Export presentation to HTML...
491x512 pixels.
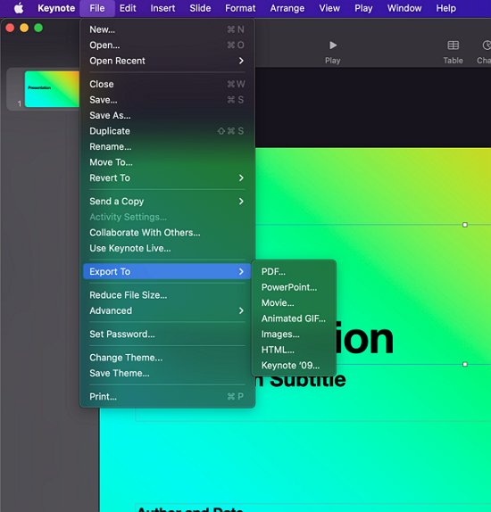[x=294, y=350]
